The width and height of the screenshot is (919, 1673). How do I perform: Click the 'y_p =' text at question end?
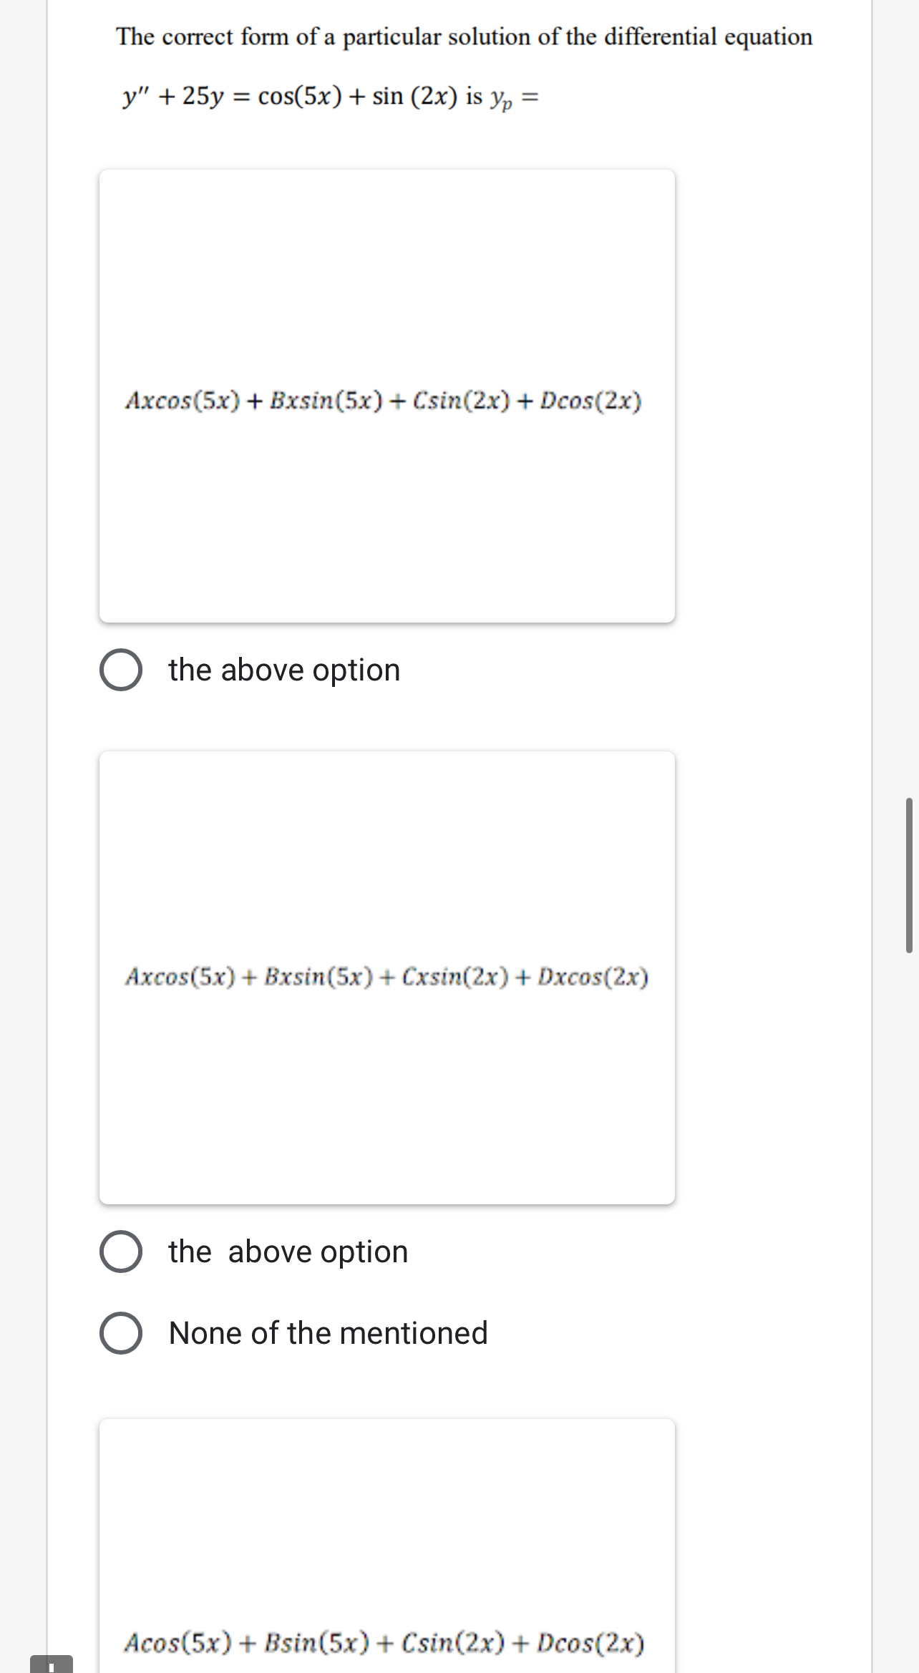coord(514,98)
